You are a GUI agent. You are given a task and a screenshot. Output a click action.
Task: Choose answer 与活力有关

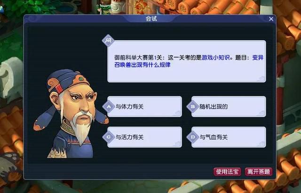pyautogui.click(x=144, y=137)
